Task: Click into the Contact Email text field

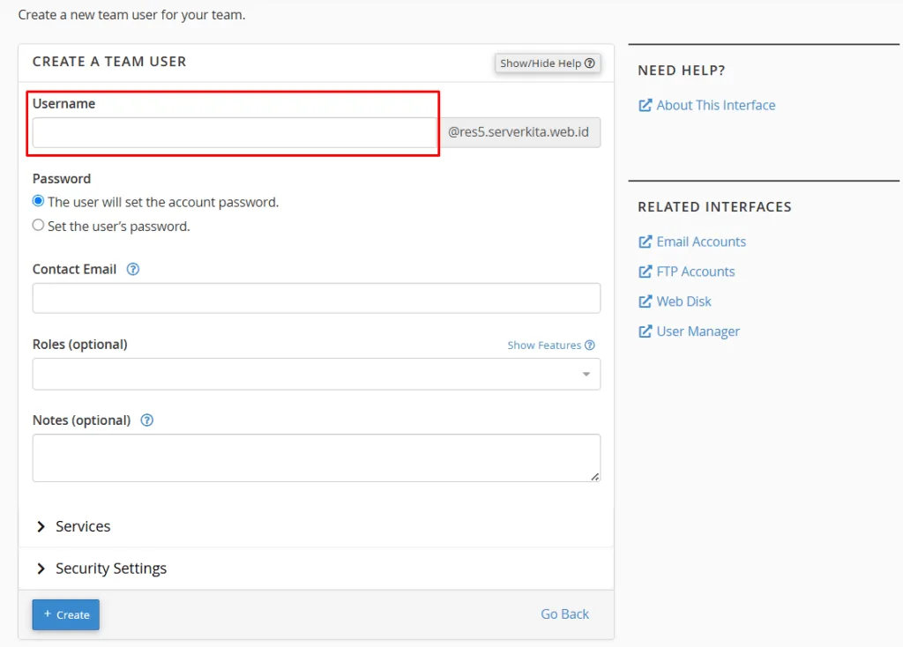Action: (x=316, y=298)
